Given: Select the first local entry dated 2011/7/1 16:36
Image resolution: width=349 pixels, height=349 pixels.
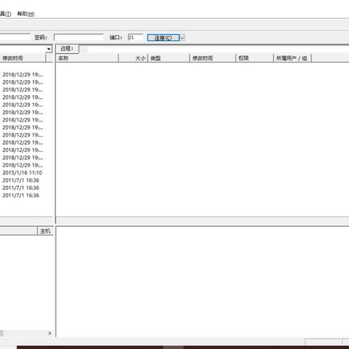Looking at the screenshot, I should click(21, 180).
